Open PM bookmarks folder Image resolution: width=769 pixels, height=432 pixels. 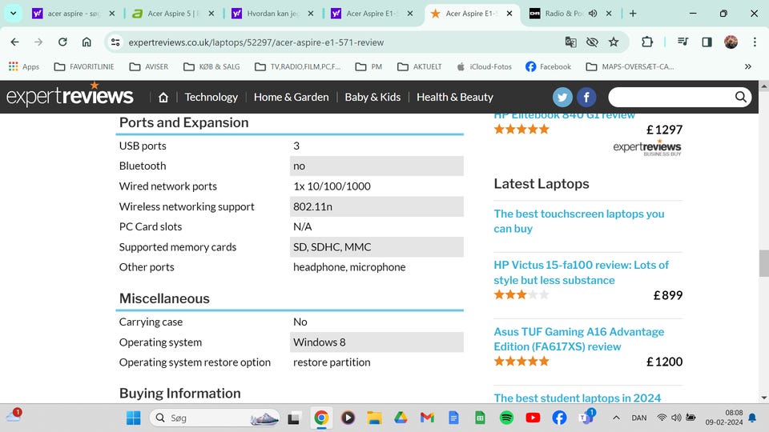coord(368,66)
